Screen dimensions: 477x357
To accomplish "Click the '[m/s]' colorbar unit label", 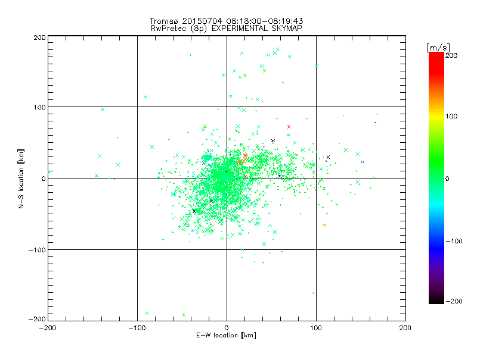I will pyautogui.click(x=438, y=48).
